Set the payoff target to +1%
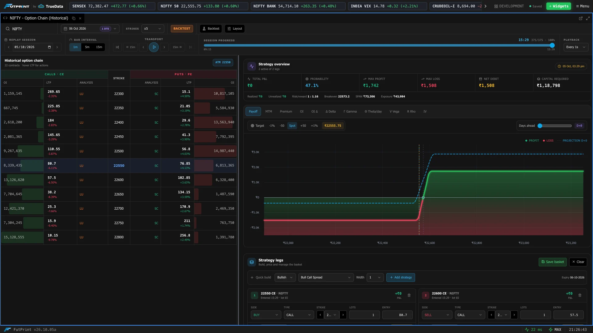The image size is (593, 333). [x=314, y=126]
